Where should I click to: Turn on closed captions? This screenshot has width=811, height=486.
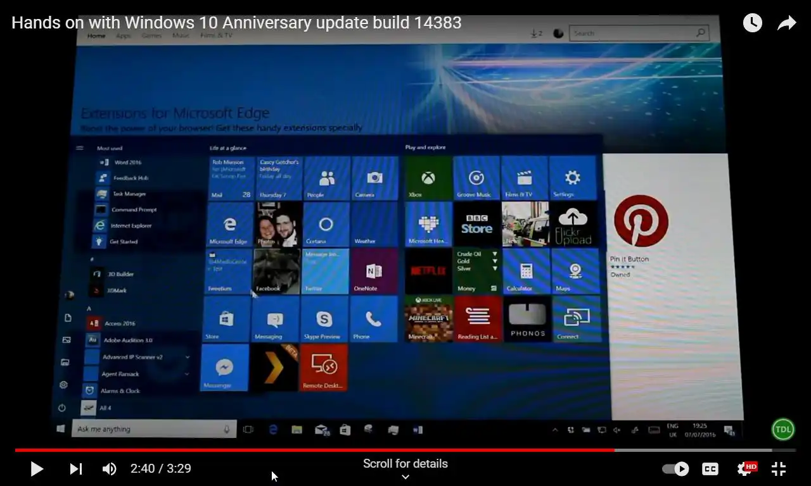point(710,469)
